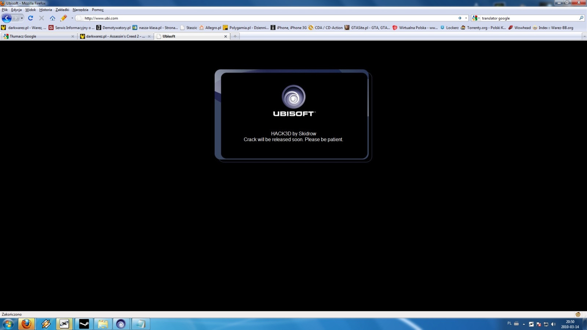Go to the Home page
Viewport: 587px width, 330px height.
[x=52, y=18]
